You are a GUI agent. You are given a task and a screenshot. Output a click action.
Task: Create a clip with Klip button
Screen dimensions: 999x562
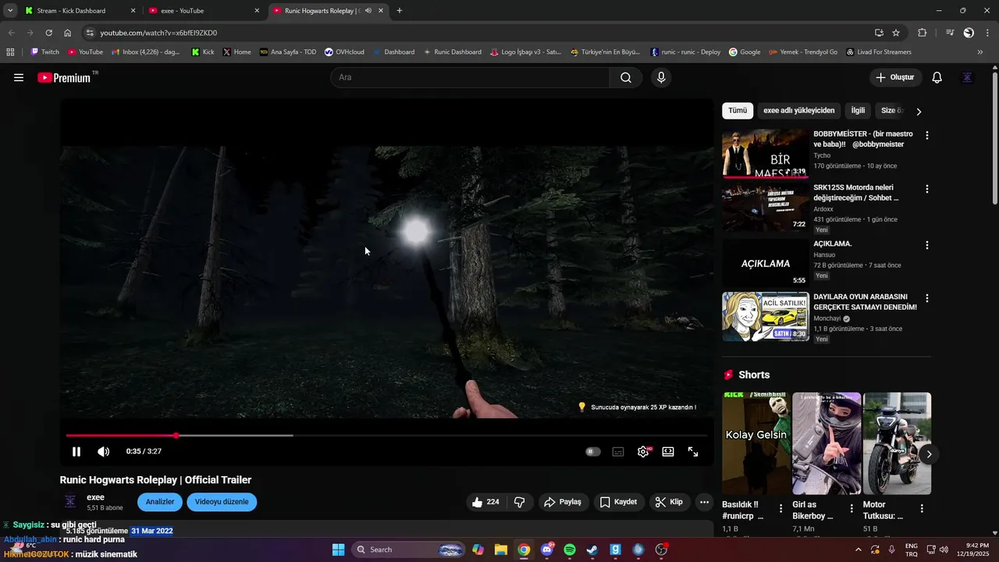tap(669, 502)
